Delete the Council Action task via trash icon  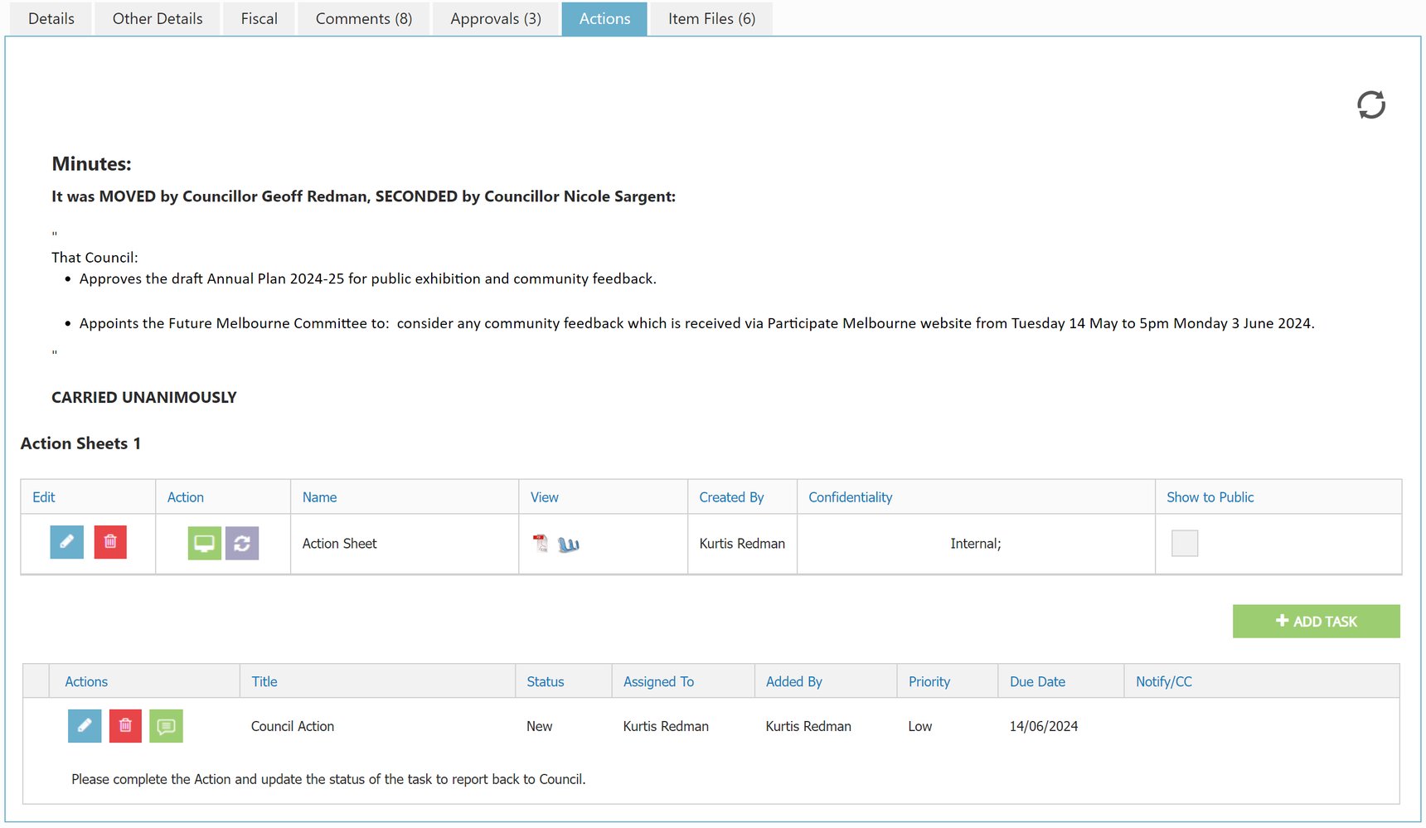tap(125, 725)
